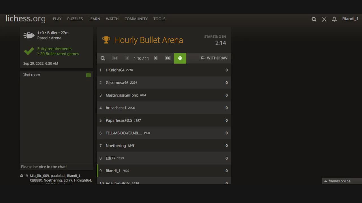
Task: Open the notifications bell
Action: (334, 19)
